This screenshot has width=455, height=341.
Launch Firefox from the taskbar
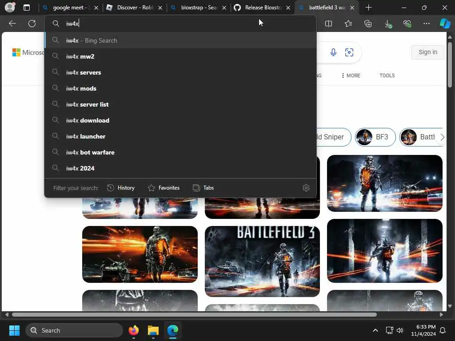[133, 330]
